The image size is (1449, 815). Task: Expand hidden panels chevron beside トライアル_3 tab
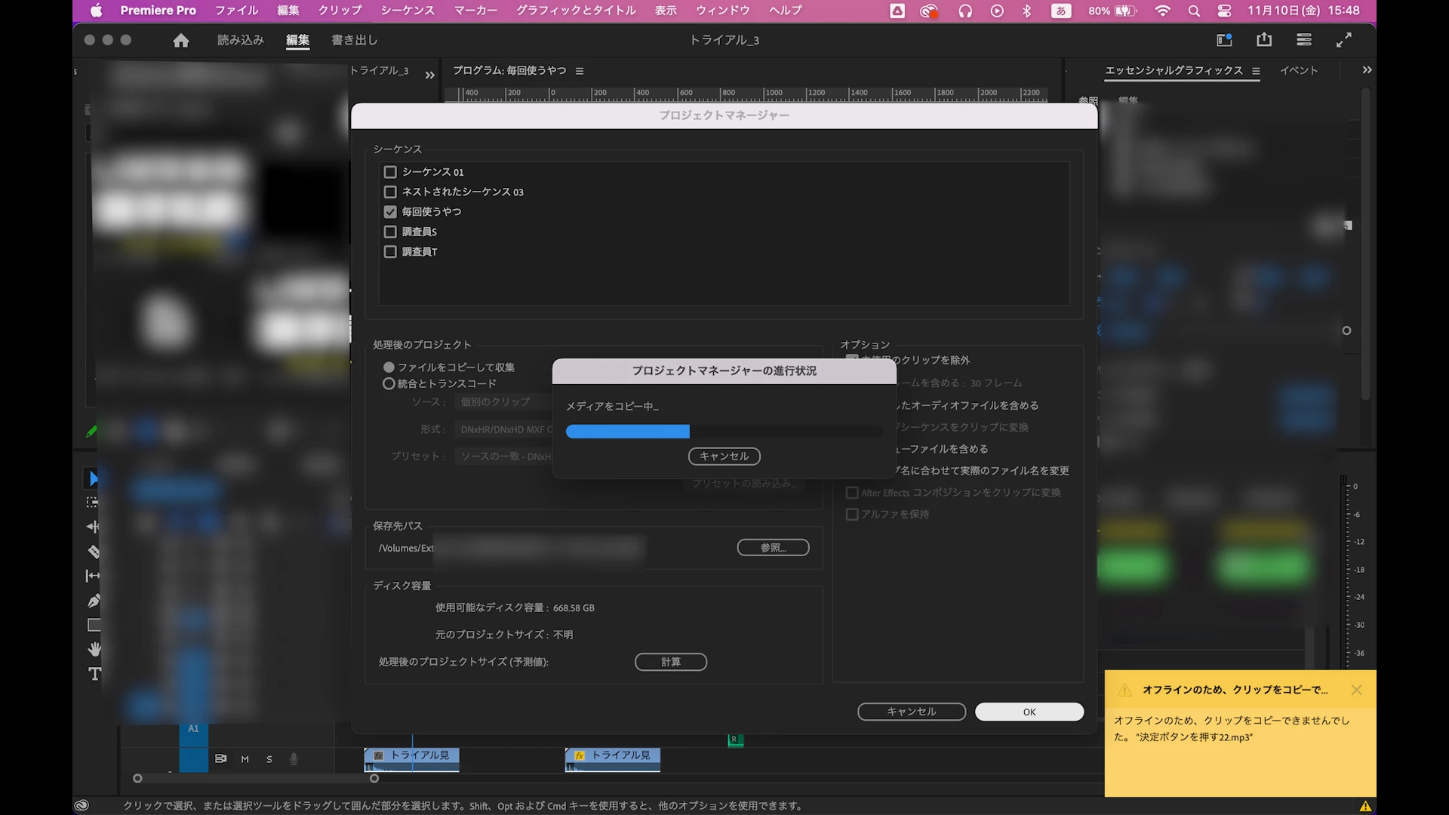[430, 75]
